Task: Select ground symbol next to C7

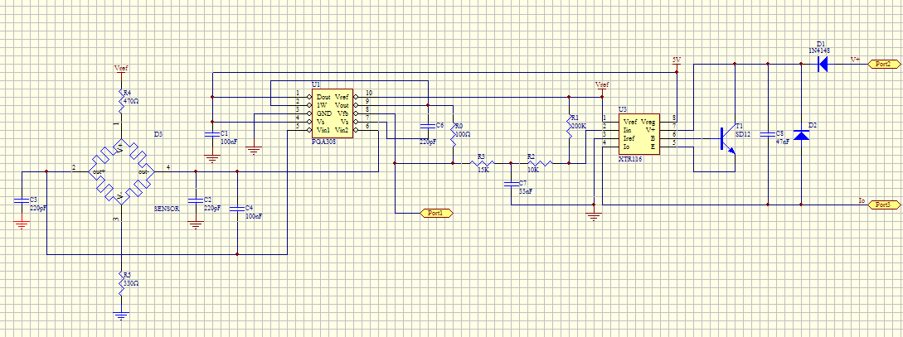Action: click(594, 216)
